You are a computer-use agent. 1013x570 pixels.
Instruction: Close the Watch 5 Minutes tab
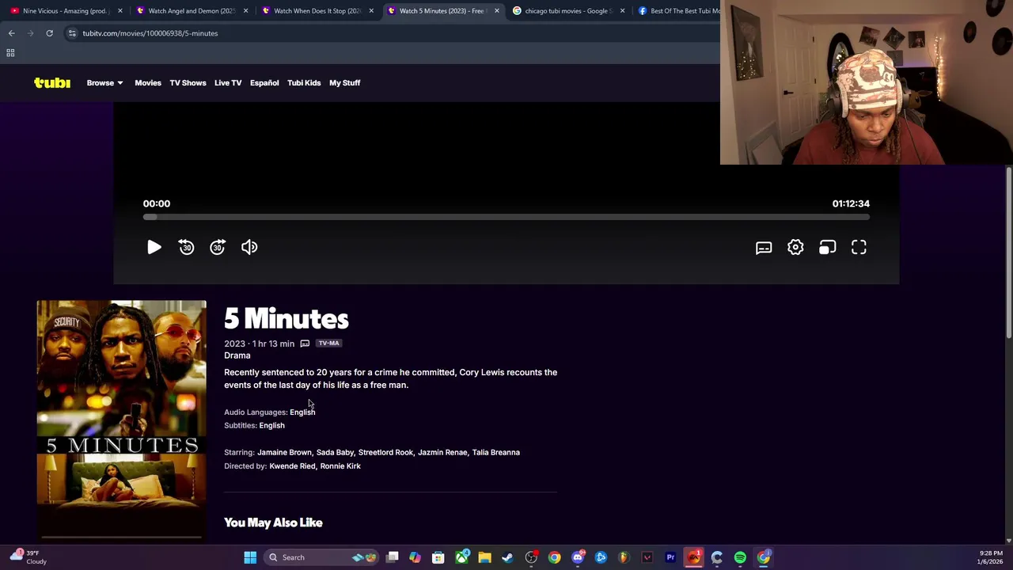(x=497, y=10)
